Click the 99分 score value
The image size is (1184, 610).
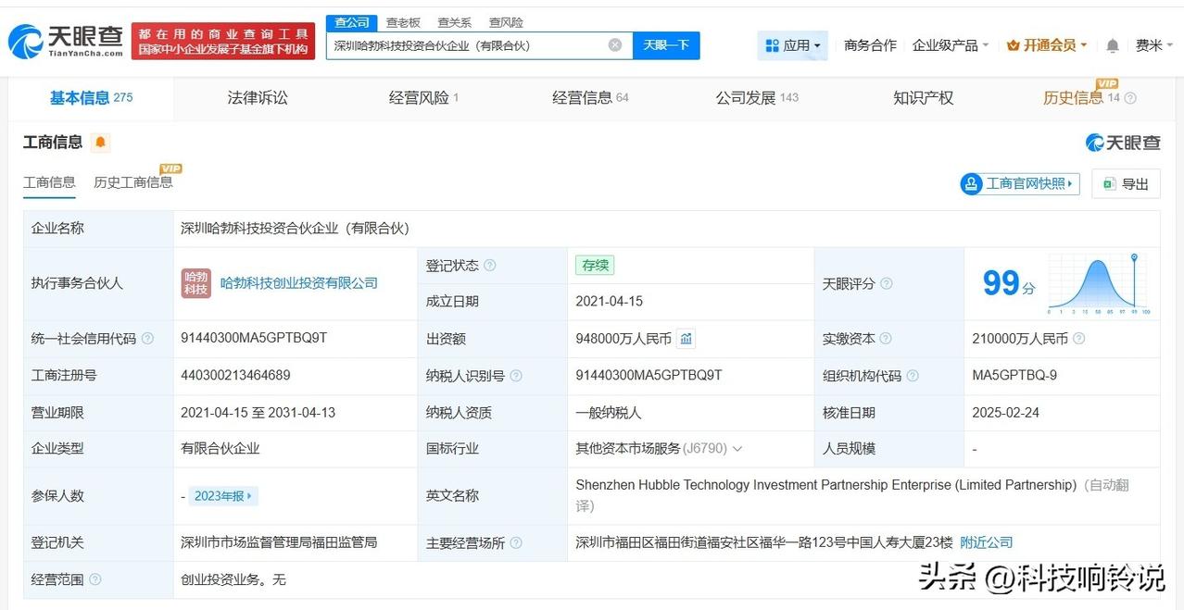pyautogui.click(x=1009, y=283)
